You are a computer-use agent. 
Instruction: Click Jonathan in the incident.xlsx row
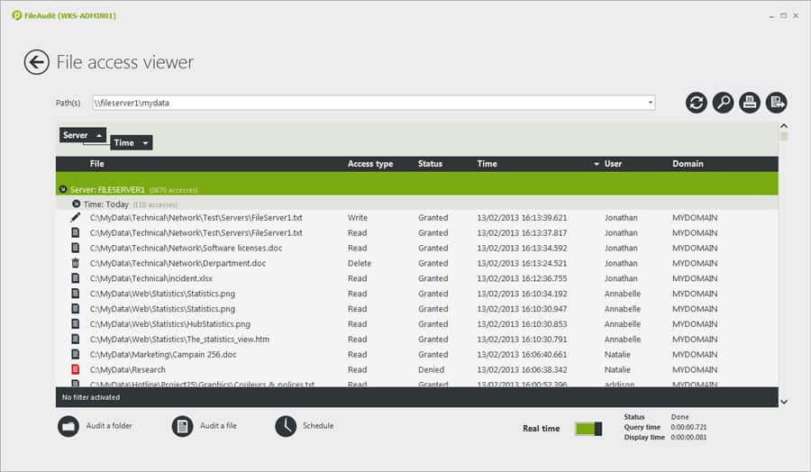621,278
